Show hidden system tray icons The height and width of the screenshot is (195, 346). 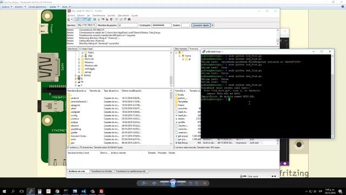point(307,191)
